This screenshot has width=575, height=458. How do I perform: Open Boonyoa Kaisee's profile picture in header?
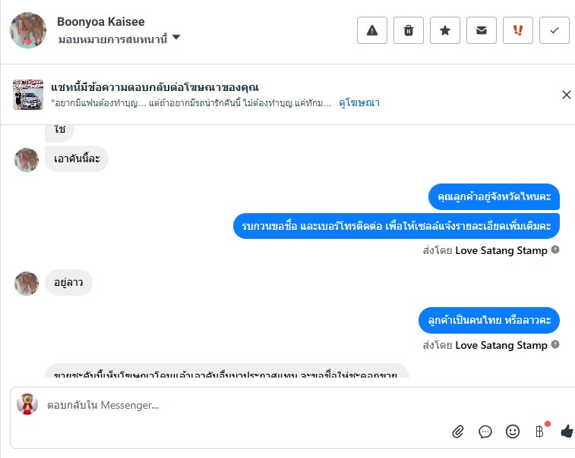point(28,30)
